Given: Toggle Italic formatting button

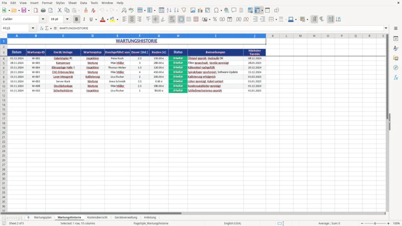Looking at the screenshot, I should pyautogui.click(x=84, y=19).
